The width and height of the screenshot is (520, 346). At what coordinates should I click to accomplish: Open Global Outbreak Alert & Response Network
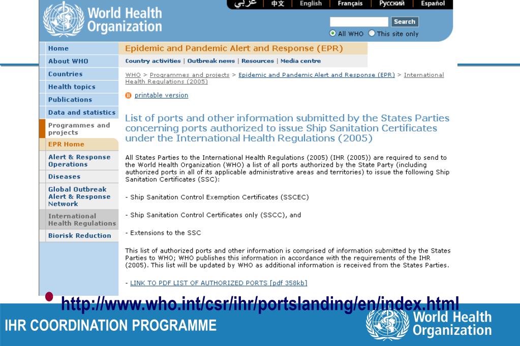[x=79, y=196]
